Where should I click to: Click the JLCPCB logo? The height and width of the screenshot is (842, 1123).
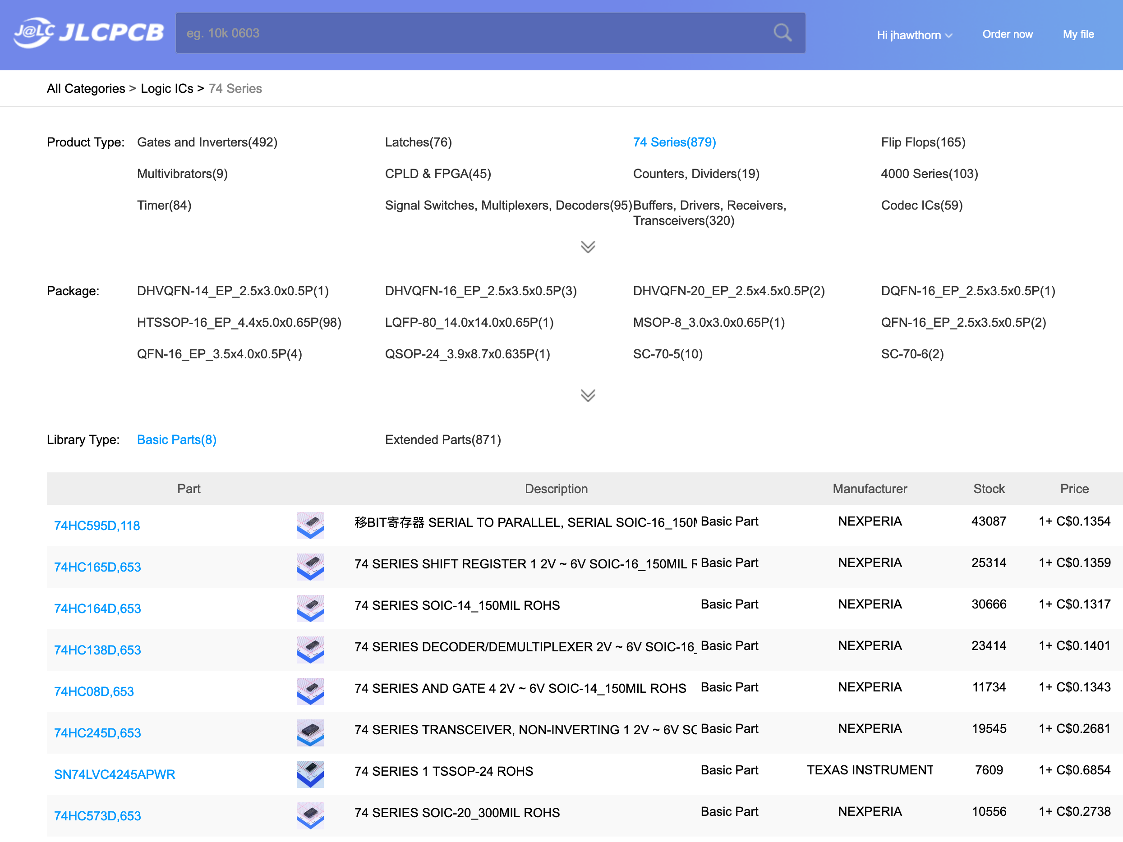pyautogui.click(x=89, y=33)
